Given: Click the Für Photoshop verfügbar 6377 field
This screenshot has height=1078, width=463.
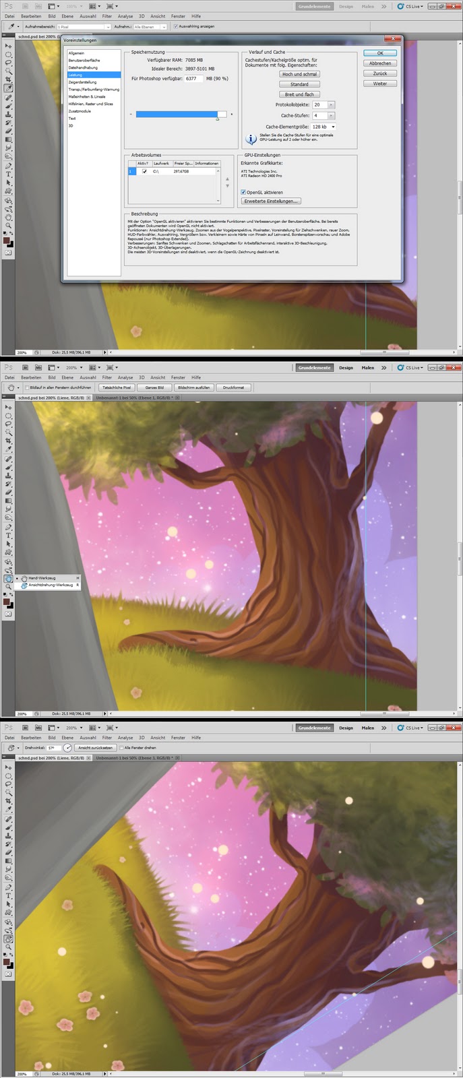Looking at the screenshot, I should [193, 79].
